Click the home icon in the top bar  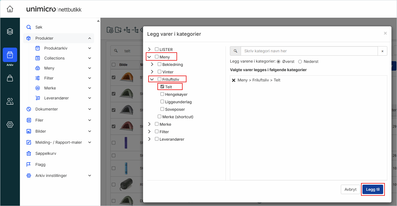(10, 8)
